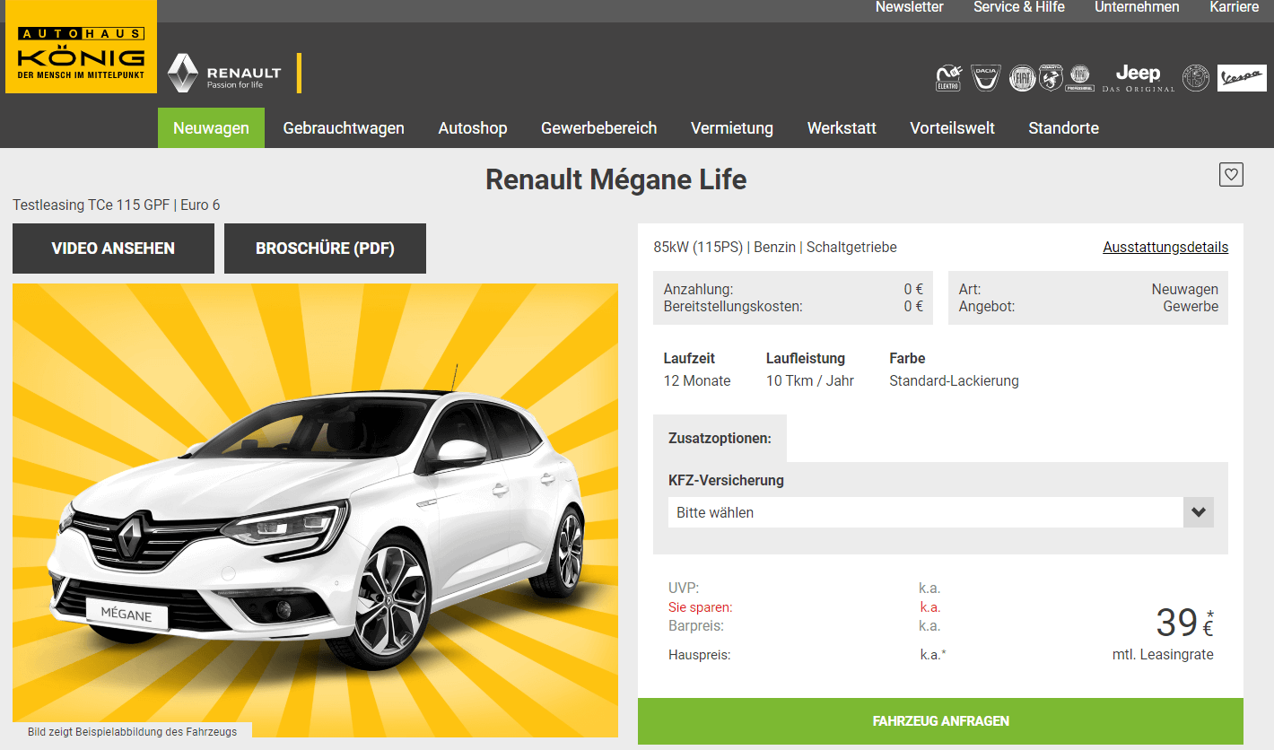Choose the Alfa Romeo brand logo
1274x750 pixels.
pos(1196,78)
